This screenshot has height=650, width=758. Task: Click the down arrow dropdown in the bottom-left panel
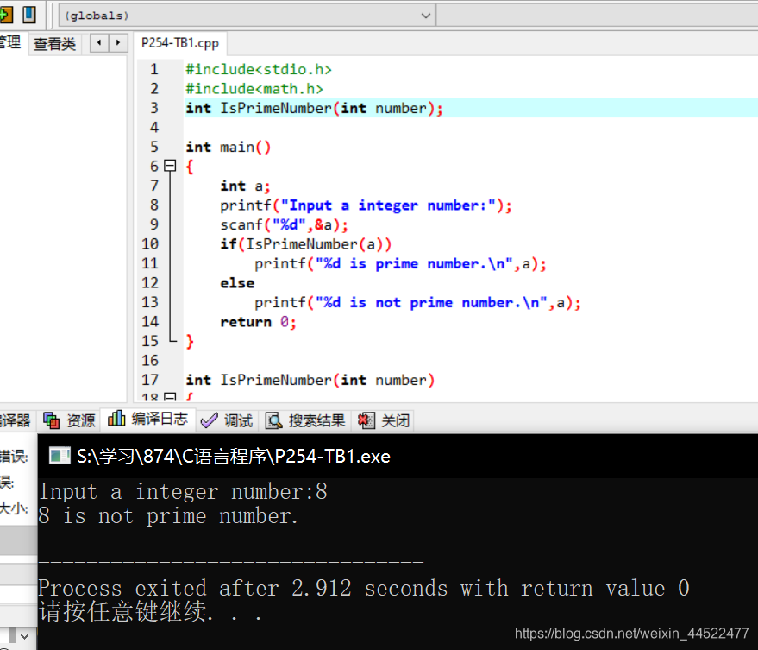coord(25,635)
